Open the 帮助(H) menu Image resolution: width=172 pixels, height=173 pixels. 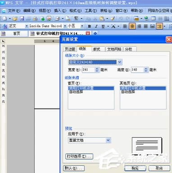[x=137, y=11]
